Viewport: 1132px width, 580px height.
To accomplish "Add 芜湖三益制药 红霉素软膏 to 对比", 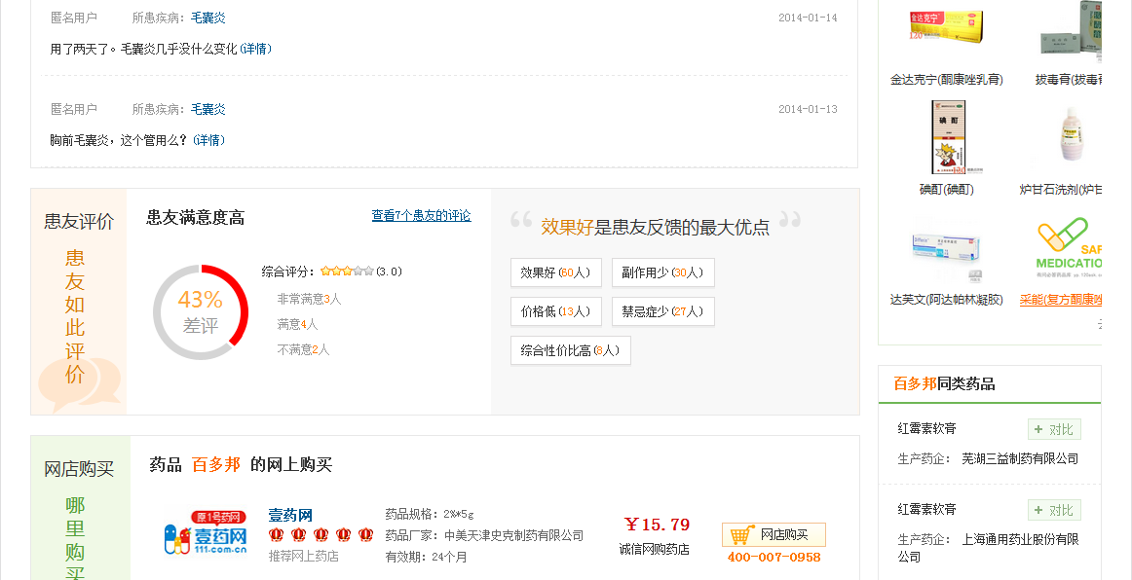I will pos(1054,429).
